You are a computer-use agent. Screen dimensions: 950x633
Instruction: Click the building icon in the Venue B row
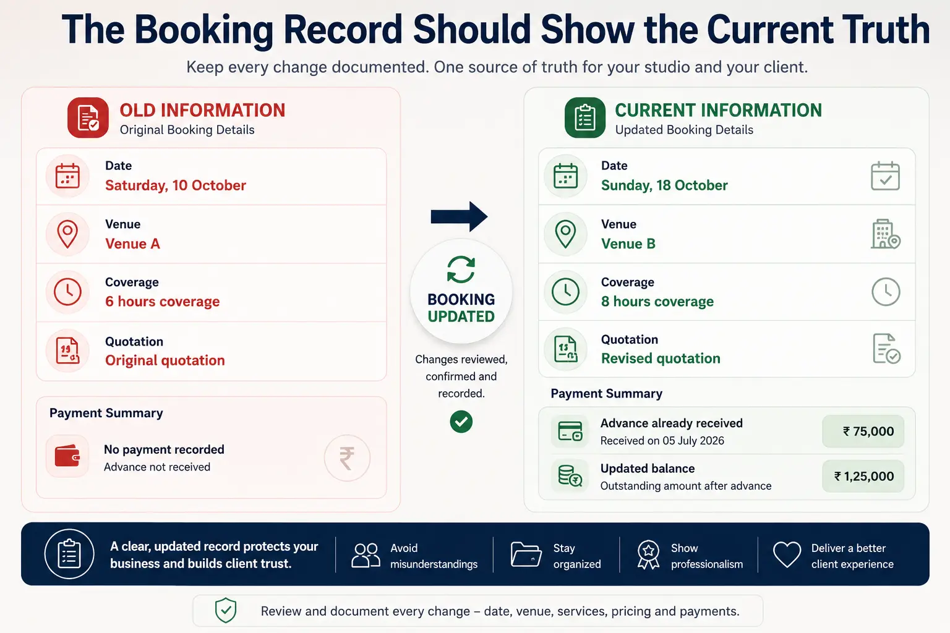click(886, 234)
